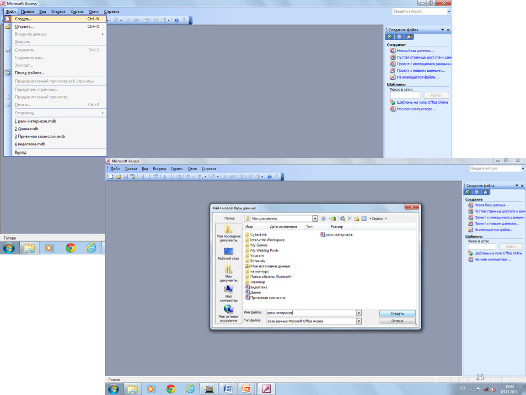Click the Поиск в сети field in the File-menu window
526x395 pixels.
point(405,96)
